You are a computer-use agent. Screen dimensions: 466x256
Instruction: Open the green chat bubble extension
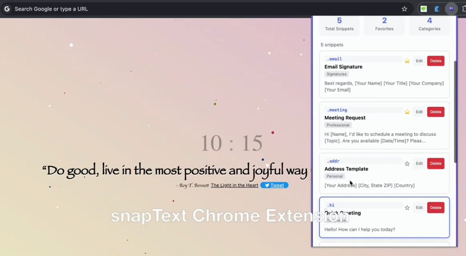point(423,9)
